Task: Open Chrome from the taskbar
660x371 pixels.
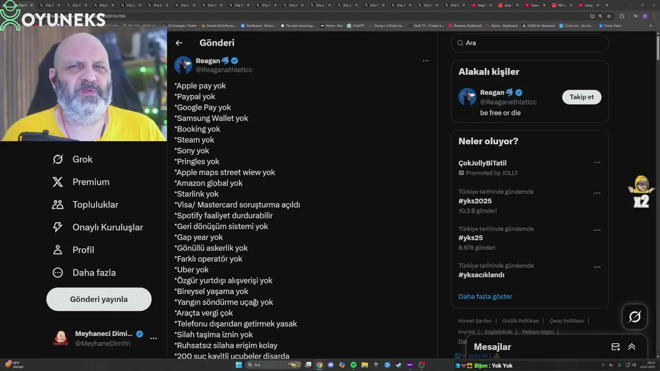Action: (x=319, y=365)
